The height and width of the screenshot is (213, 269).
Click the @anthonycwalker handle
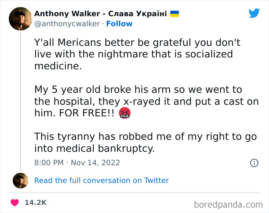point(67,23)
